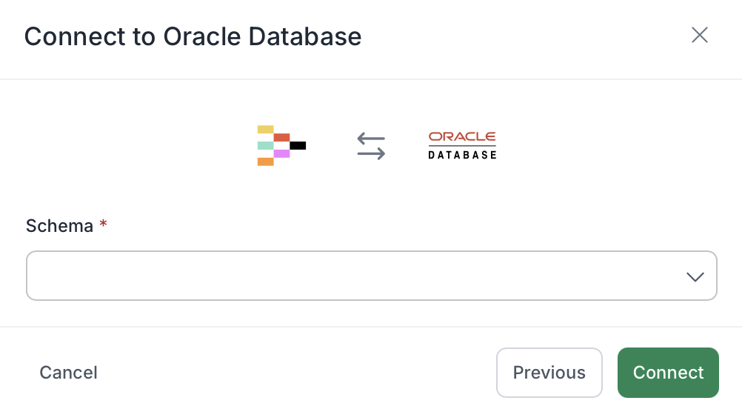Screen dimensions: 742x409
Task: Click the Schema field label
Action: (60, 226)
